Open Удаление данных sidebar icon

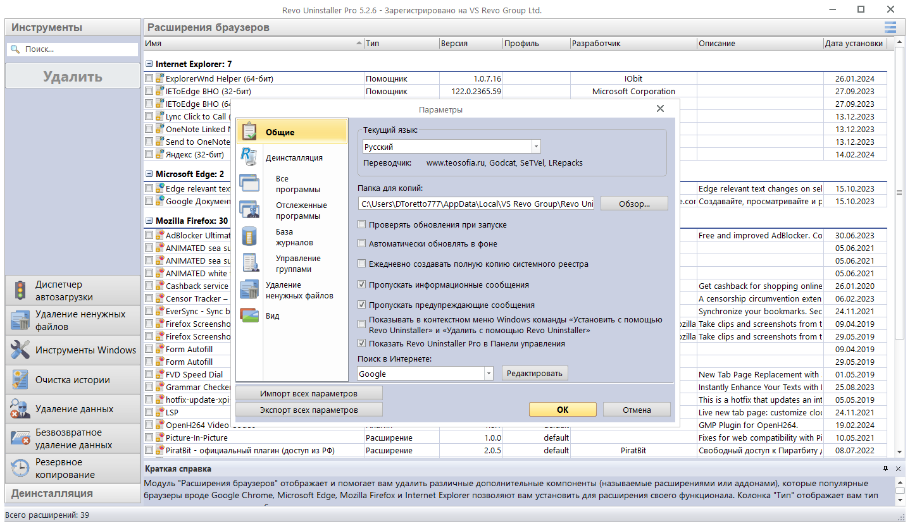[x=20, y=409]
